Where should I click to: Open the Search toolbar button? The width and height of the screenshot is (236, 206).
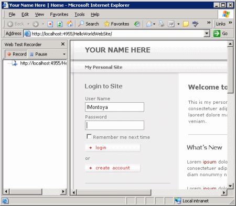89,24
